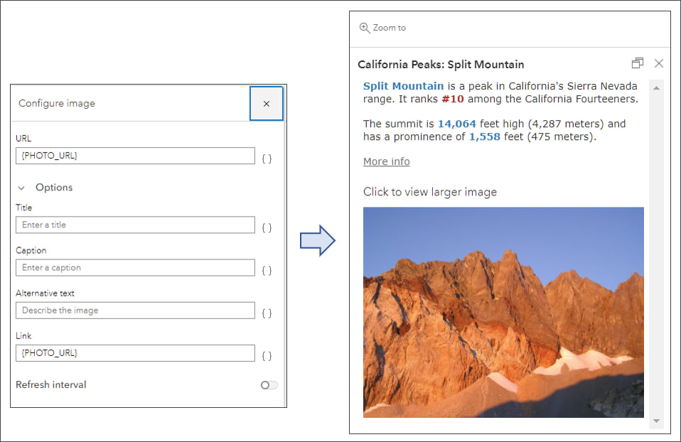The image size is (681, 442).
Task: Dock the Split Mountain pop-up
Action: [637, 63]
